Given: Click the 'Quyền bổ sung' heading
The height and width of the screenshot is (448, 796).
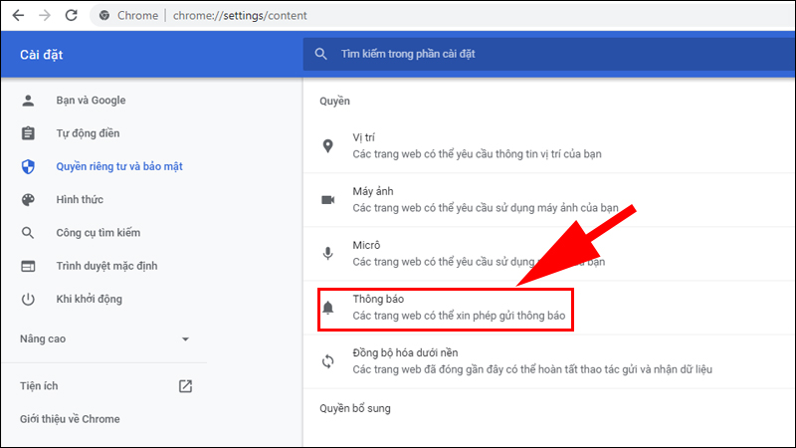Looking at the screenshot, I should tap(355, 408).
